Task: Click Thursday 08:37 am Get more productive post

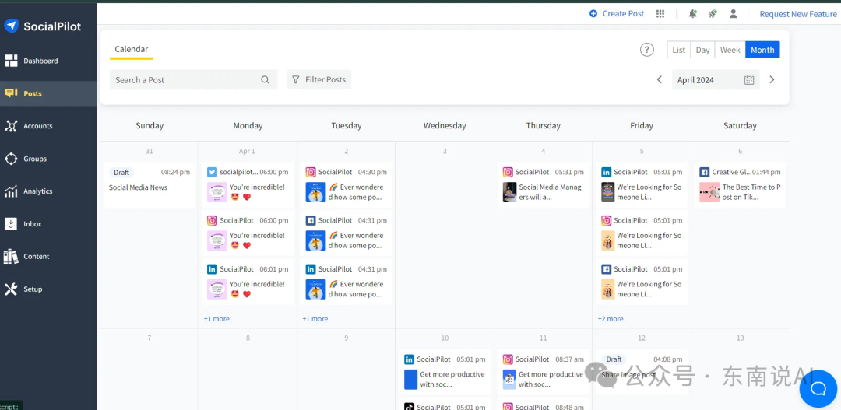Action: 544,372
